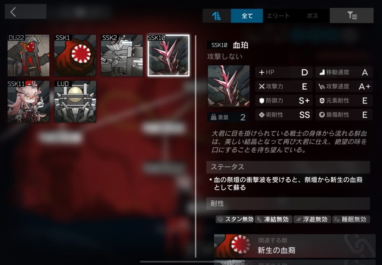Open the filter list icon
382x265 pixels.
pyautogui.click(x=351, y=16)
